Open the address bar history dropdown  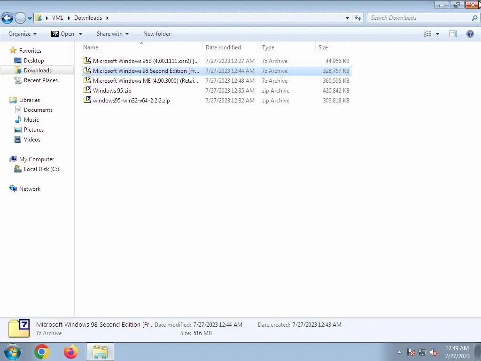pos(347,18)
